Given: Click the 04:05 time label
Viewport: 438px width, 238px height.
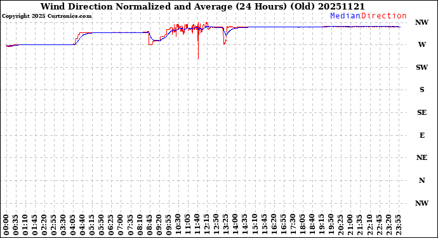Looking at the screenshot, I should 73,225.
